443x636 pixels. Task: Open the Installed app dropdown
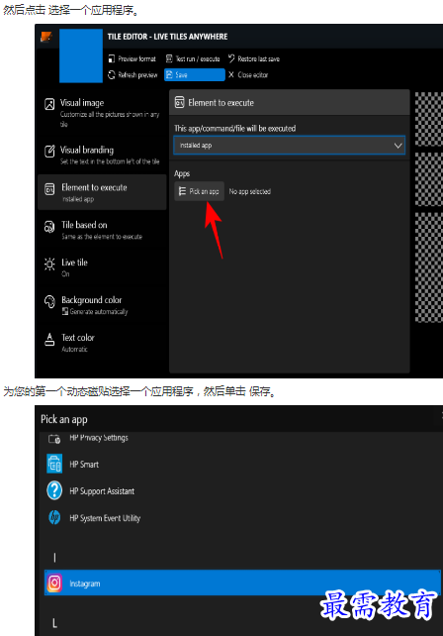[x=289, y=146]
